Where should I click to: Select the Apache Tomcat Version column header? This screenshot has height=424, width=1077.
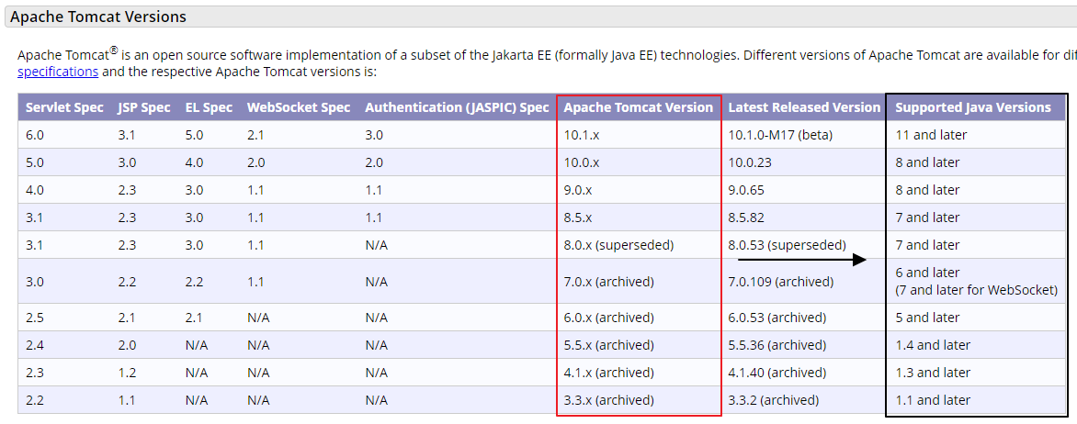point(638,107)
